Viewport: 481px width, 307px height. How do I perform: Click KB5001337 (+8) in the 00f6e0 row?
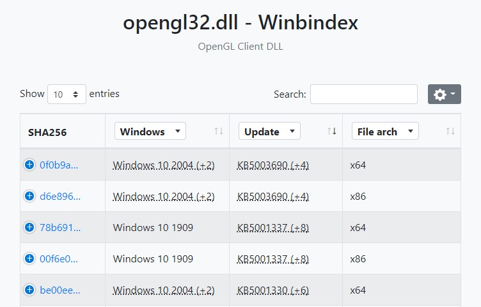[272, 259]
